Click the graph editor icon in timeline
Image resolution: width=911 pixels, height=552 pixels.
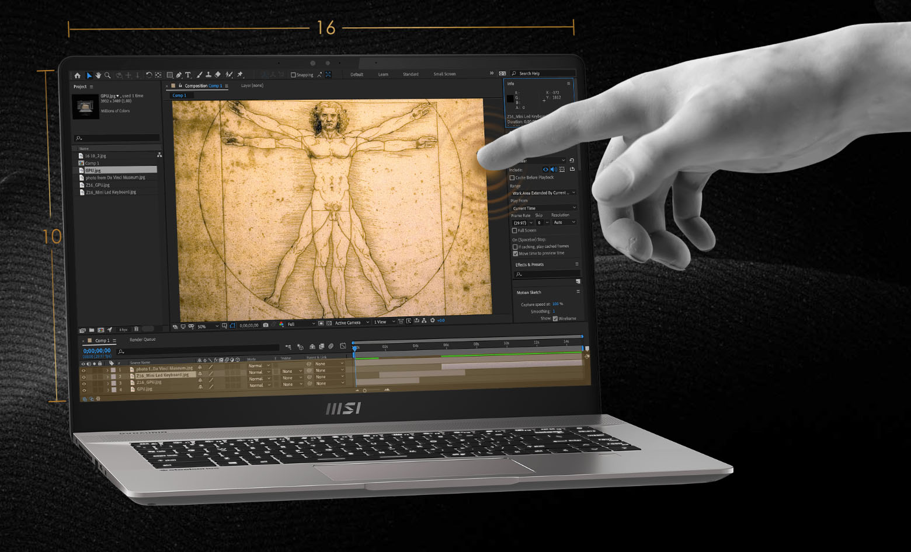click(x=343, y=346)
